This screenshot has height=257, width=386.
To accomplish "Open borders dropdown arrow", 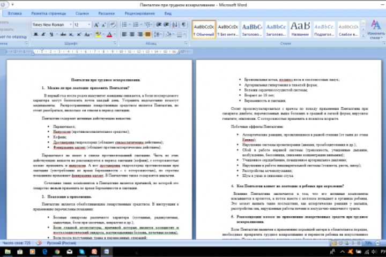I will pyautogui.click(x=184, y=34).
